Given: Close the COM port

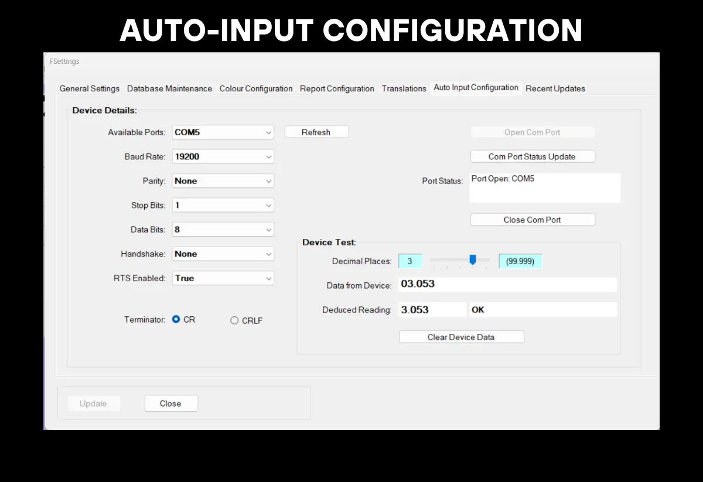Looking at the screenshot, I should click(x=533, y=219).
